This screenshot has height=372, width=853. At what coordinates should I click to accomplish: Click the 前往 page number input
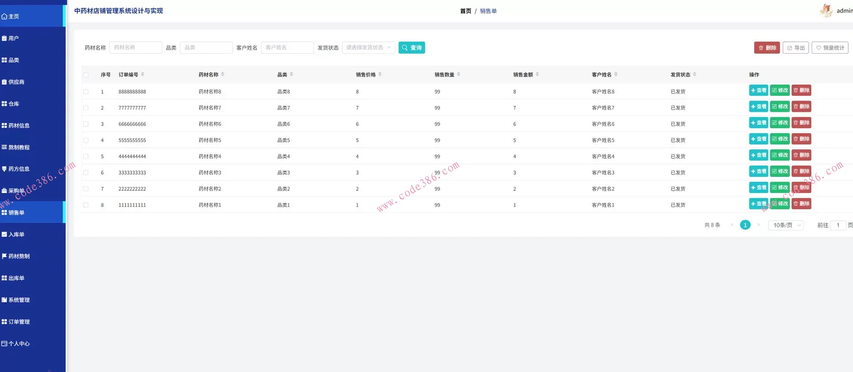click(838, 225)
